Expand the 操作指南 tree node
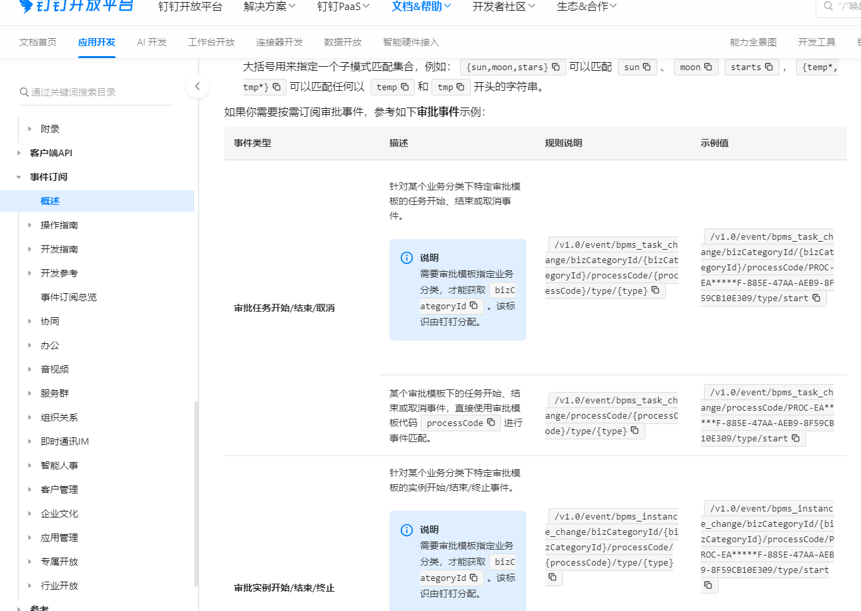This screenshot has width=861, height=611. point(29,225)
